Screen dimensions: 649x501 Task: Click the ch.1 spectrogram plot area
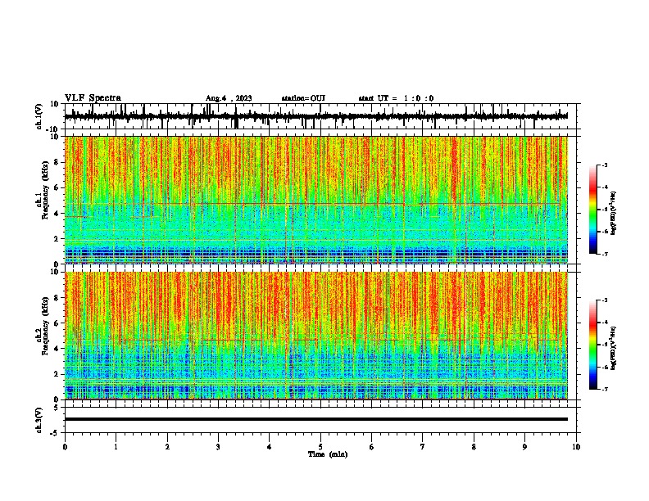click(x=315, y=200)
